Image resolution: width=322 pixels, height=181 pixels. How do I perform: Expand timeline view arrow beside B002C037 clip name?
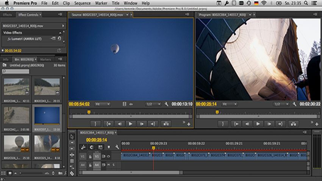pyautogui.click(x=63, y=26)
